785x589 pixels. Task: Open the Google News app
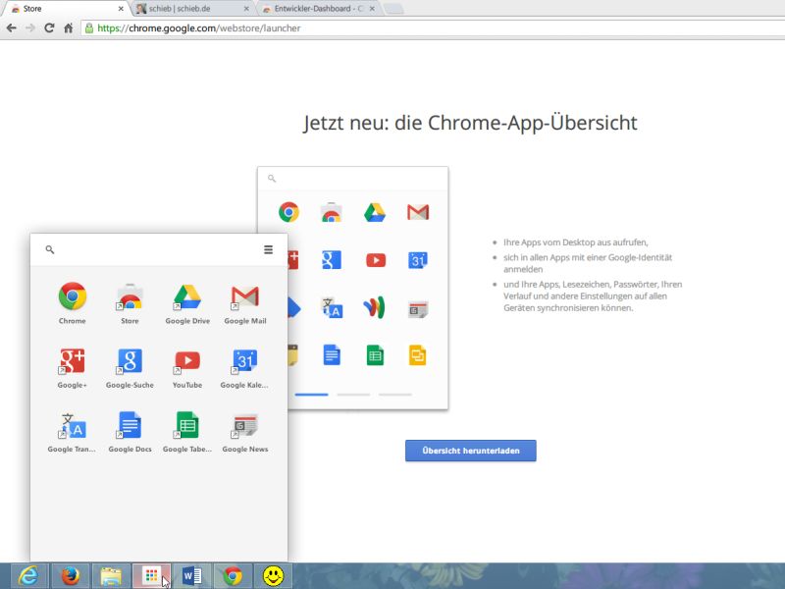(244, 431)
